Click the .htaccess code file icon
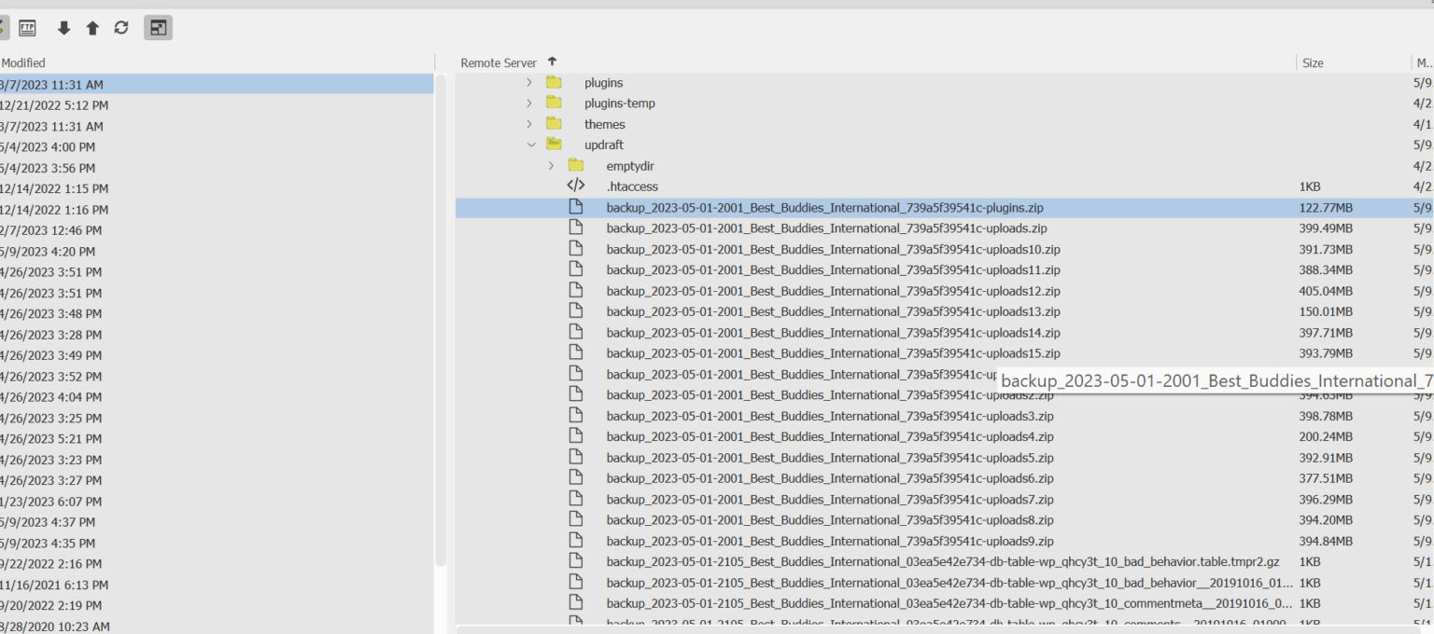Image resolution: width=1434 pixels, height=634 pixels. (x=576, y=186)
